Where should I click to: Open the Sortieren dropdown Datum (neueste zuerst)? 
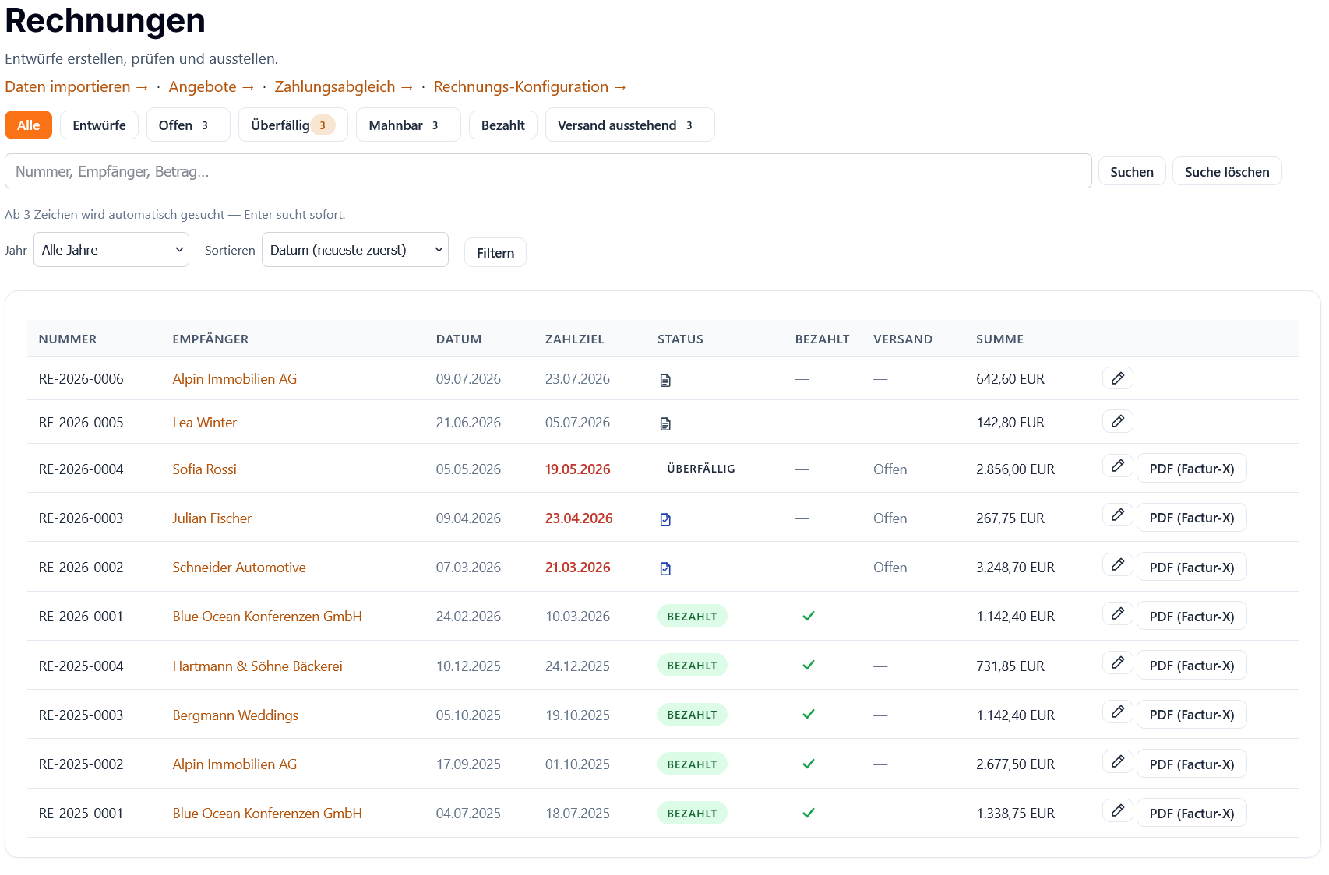[355, 250]
